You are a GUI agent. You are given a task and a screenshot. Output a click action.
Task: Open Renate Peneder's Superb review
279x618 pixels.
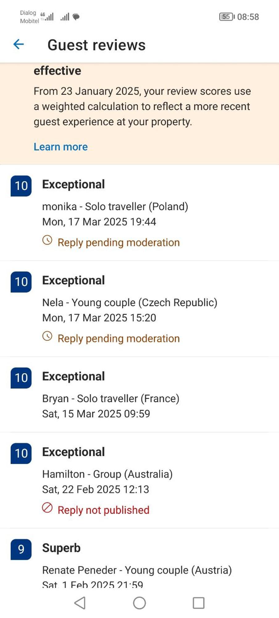(139, 558)
